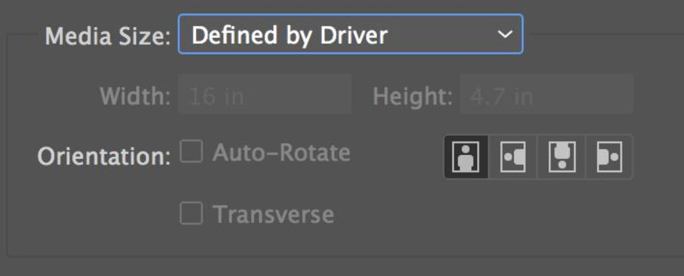Select the landscape right orientation icon
684x276 pixels.
[x=609, y=157]
